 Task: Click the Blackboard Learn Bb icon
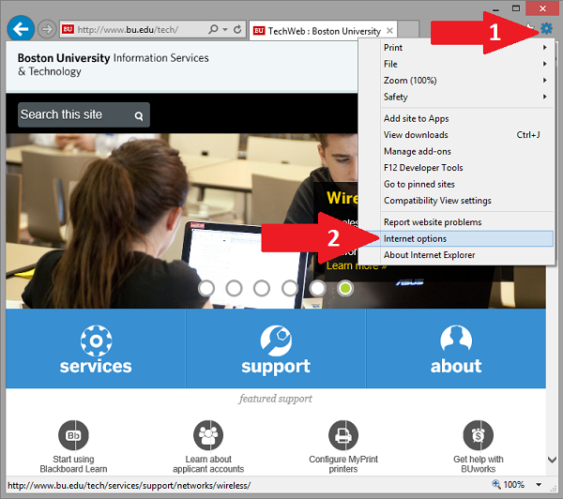[73, 435]
